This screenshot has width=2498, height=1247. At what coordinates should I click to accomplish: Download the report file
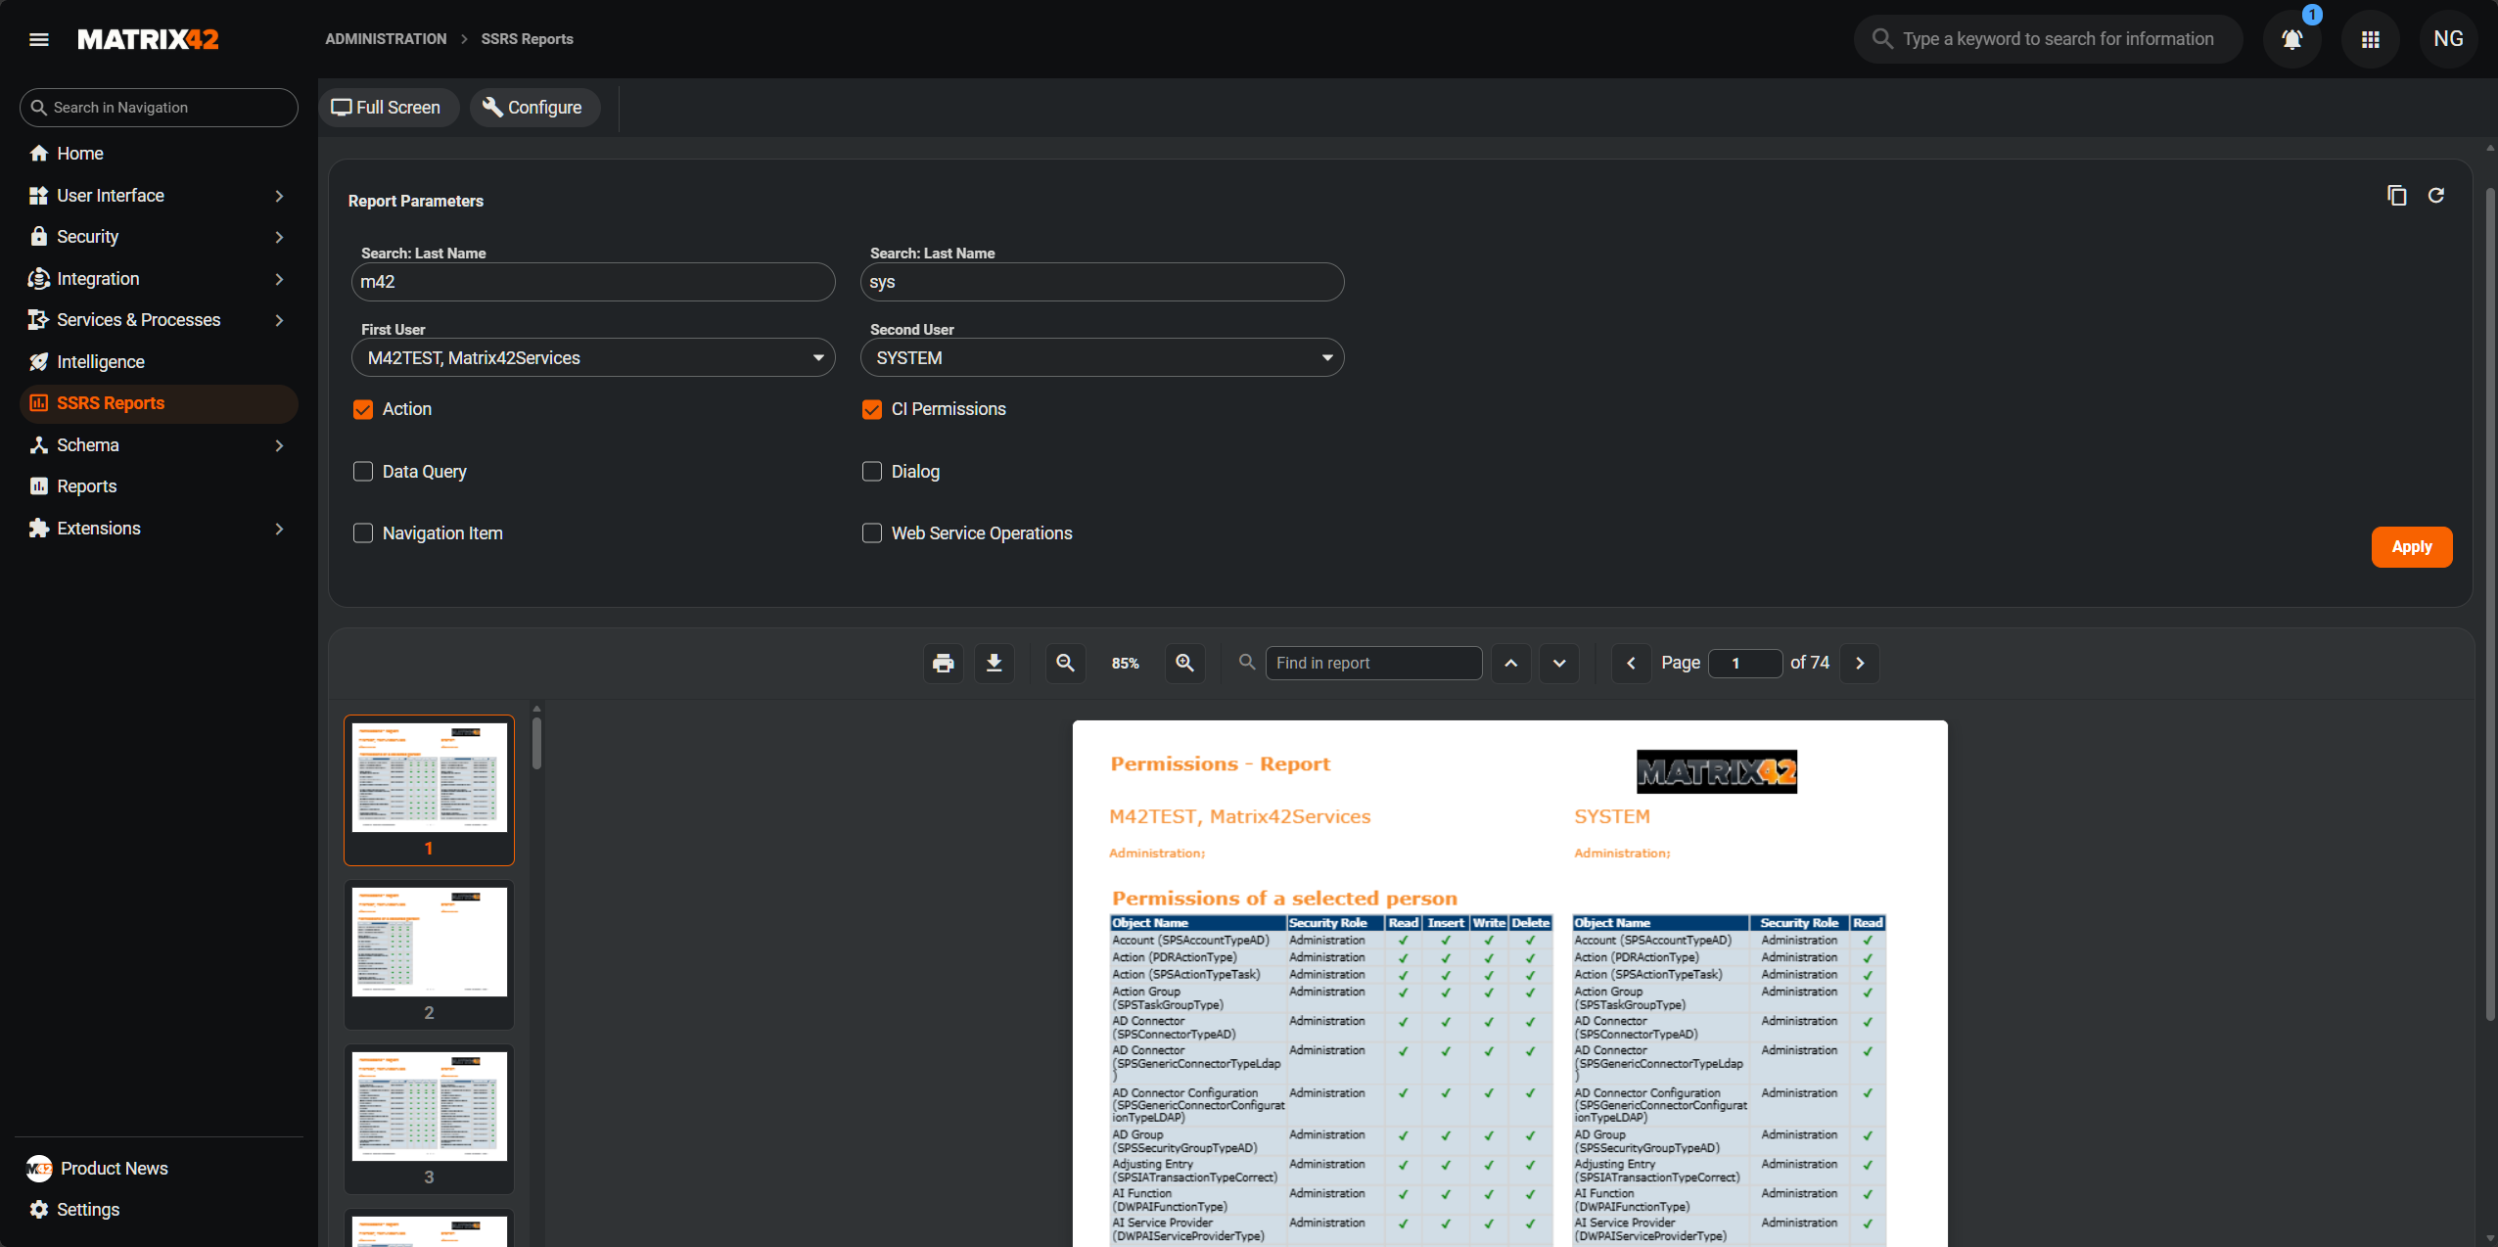pyautogui.click(x=994, y=664)
